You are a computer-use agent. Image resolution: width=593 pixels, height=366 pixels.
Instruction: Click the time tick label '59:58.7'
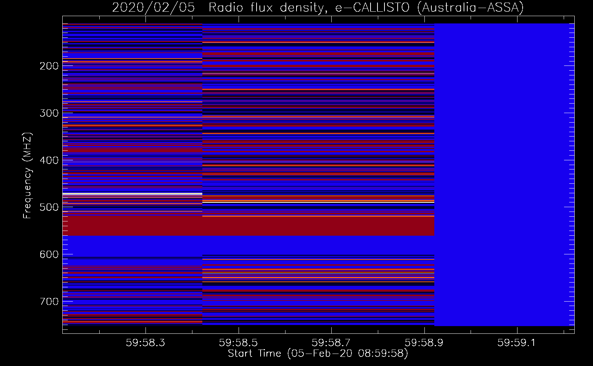[331, 343]
